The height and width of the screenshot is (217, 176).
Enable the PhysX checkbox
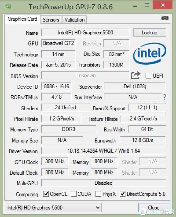click(x=98, y=194)
